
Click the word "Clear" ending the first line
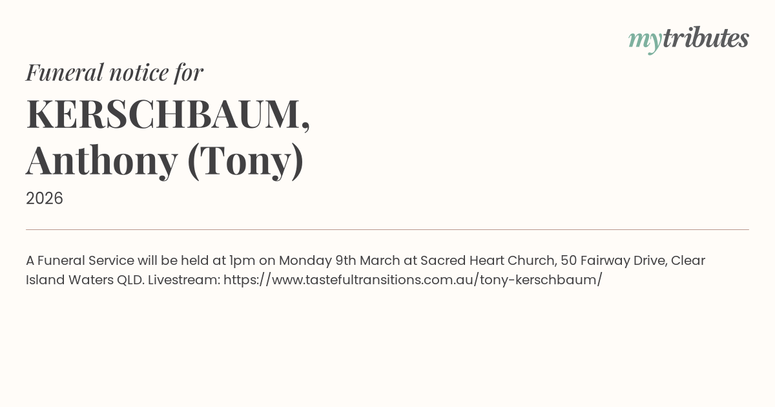coord(688,260)
